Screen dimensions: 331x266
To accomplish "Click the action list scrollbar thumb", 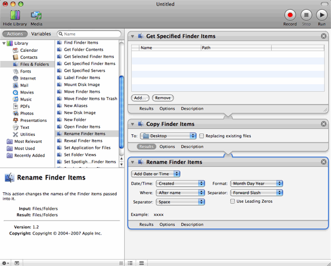I will coord(121,112).
